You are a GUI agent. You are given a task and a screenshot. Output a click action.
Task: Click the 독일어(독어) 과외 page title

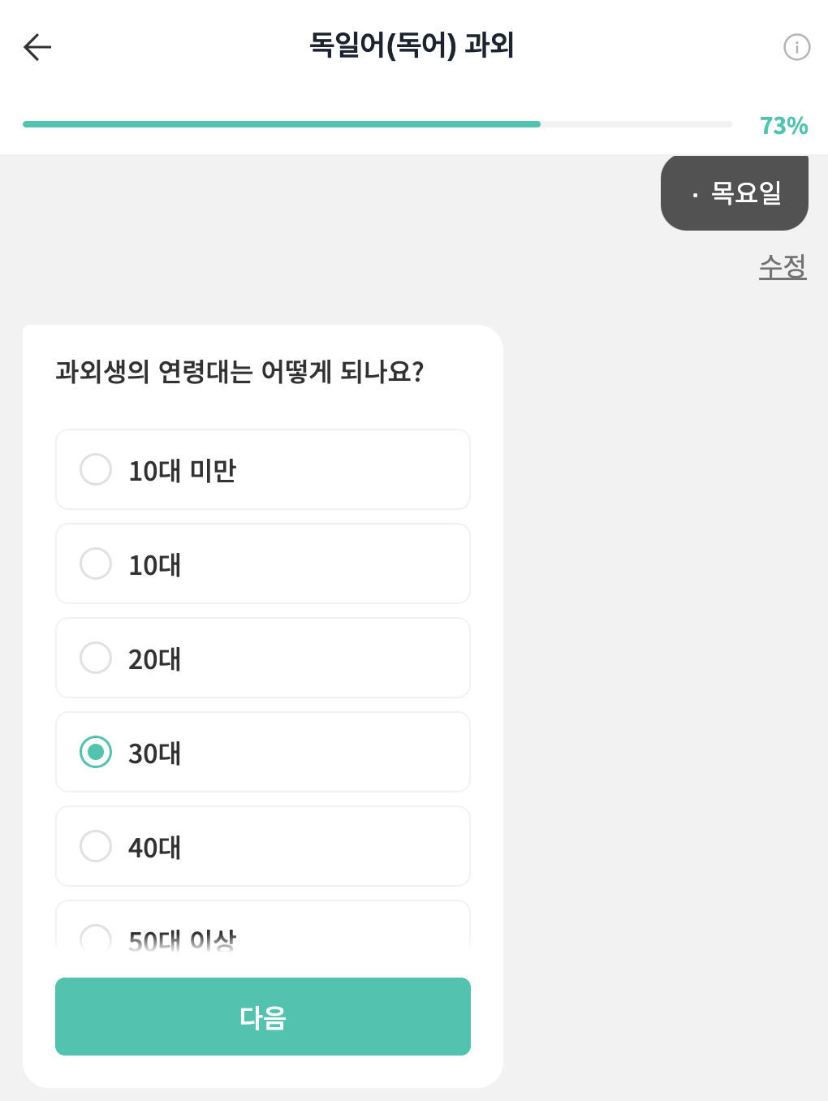pyautogui.click(x=412, y=45)
